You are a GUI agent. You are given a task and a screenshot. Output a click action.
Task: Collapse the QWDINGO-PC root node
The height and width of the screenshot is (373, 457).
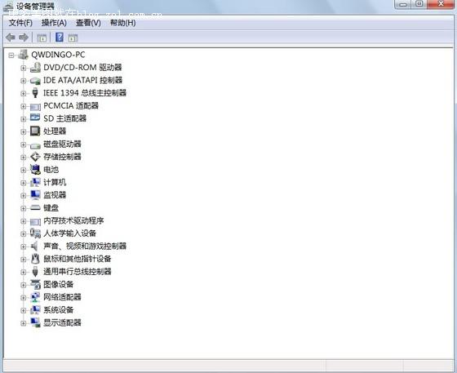tap(11, 55)
